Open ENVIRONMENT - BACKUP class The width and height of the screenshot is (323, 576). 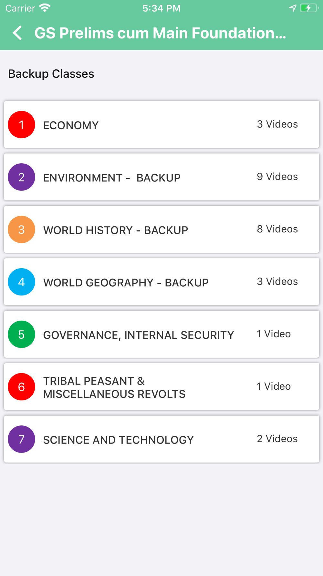click(x=161, y=177)
